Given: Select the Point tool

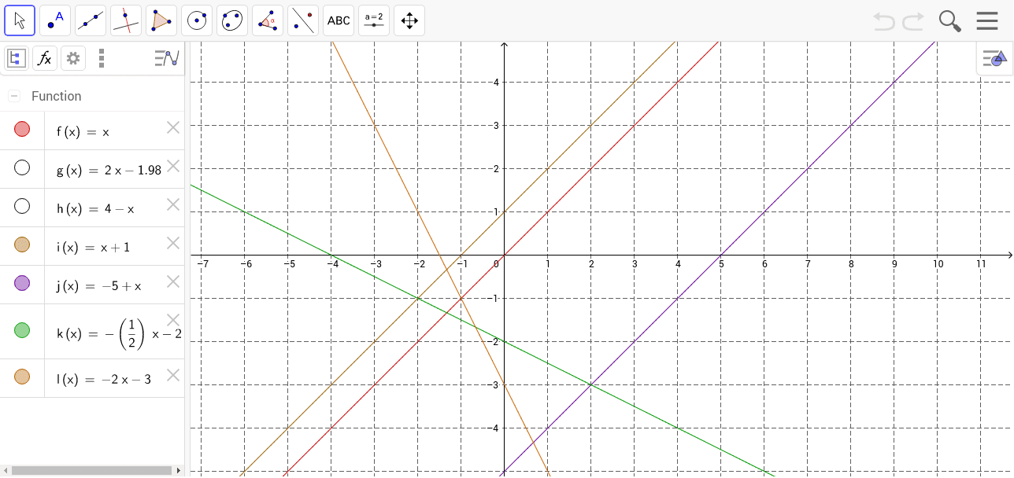Looking at the screenshot, I should (x=55, y=20).
